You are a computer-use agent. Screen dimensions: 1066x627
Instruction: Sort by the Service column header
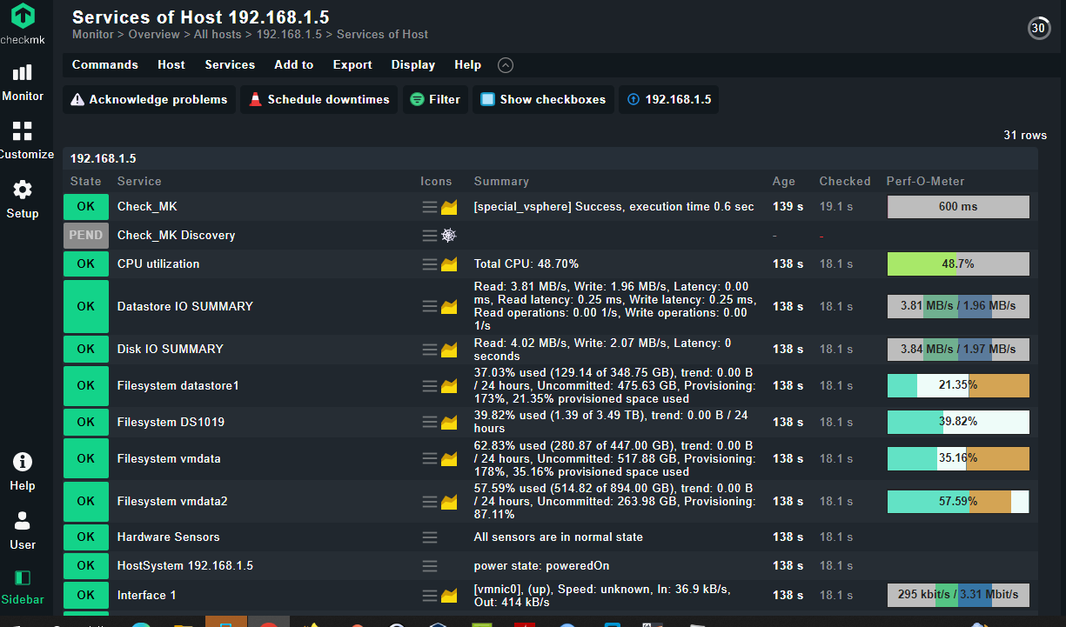tap(139, 182)
